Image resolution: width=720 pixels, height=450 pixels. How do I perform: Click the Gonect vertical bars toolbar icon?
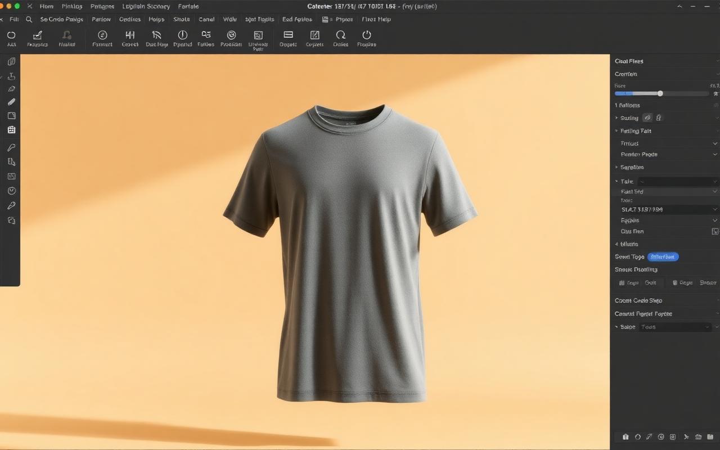click(130, 35)
